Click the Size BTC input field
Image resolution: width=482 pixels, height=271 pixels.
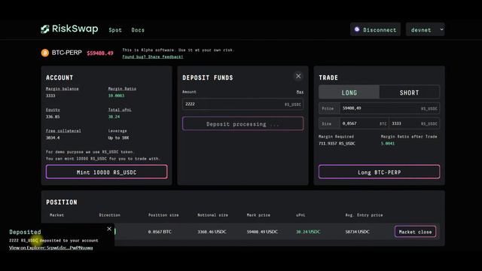365,123
